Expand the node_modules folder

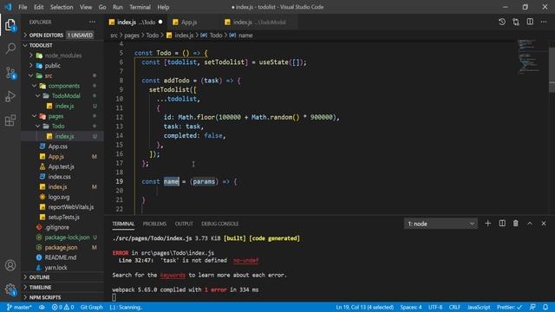pos(63,55)
